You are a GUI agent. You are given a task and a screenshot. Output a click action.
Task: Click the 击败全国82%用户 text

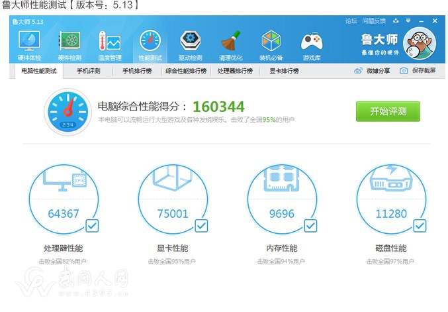point(63,262)
